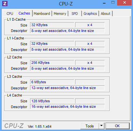Screen dimensions: 133x131
Task: Switch to the CPU tab
Action: coord(10,14)
